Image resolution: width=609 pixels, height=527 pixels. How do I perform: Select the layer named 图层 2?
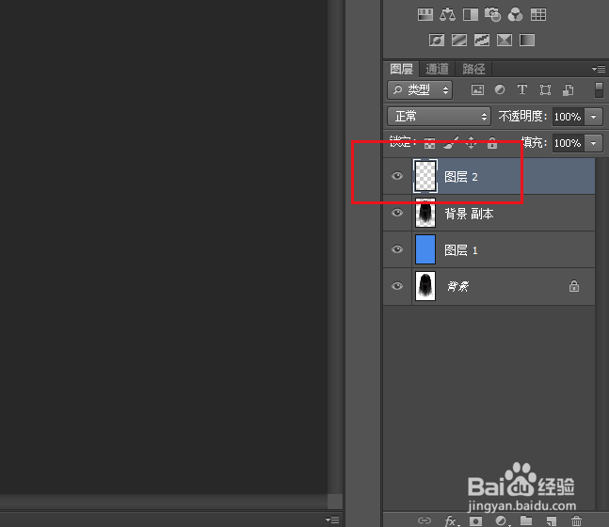(x=461, y=177)
